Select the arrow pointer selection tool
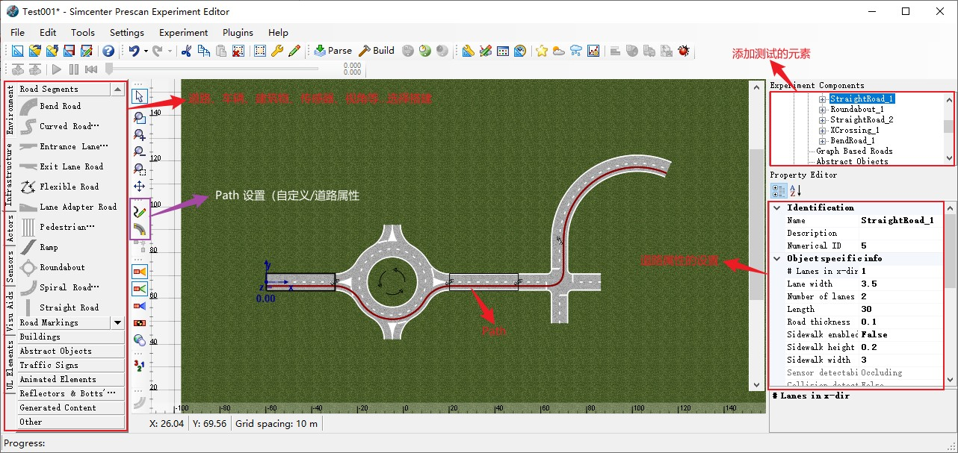Viewport: 958px width, 453px height. [139, 96]
